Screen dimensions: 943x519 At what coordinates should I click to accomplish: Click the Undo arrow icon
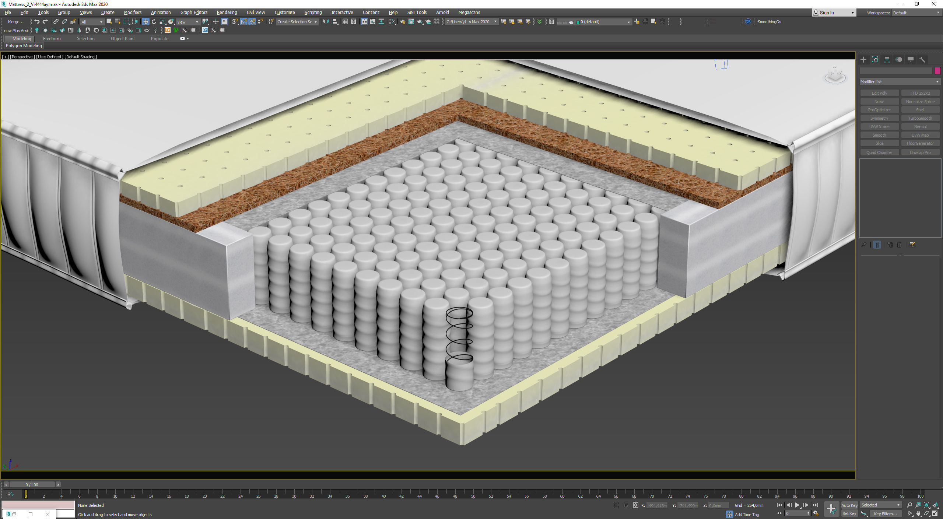36,22
